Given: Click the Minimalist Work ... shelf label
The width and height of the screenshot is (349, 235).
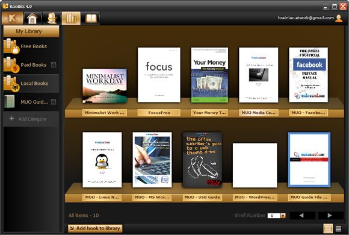Looking at the screenshot, I should [105, 113].
